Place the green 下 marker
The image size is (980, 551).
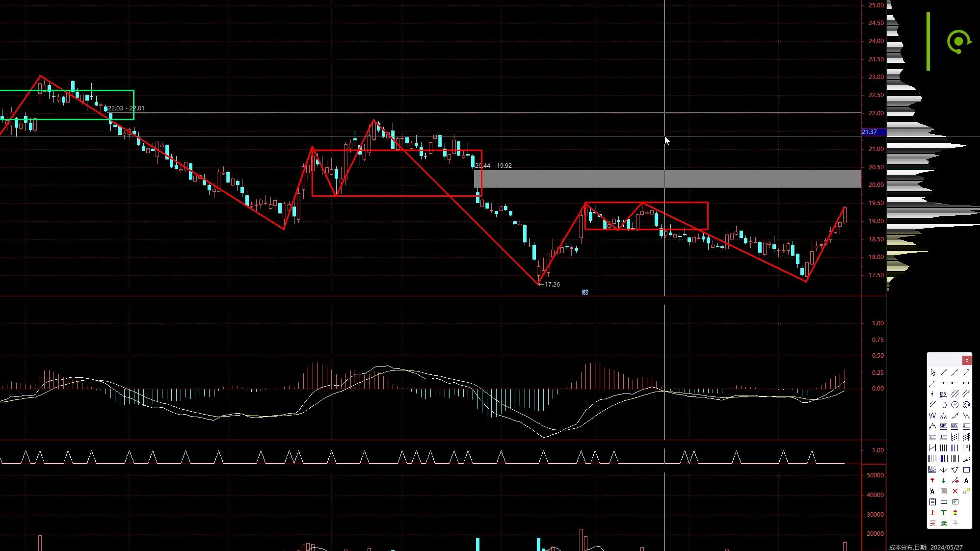coord(944,513)
